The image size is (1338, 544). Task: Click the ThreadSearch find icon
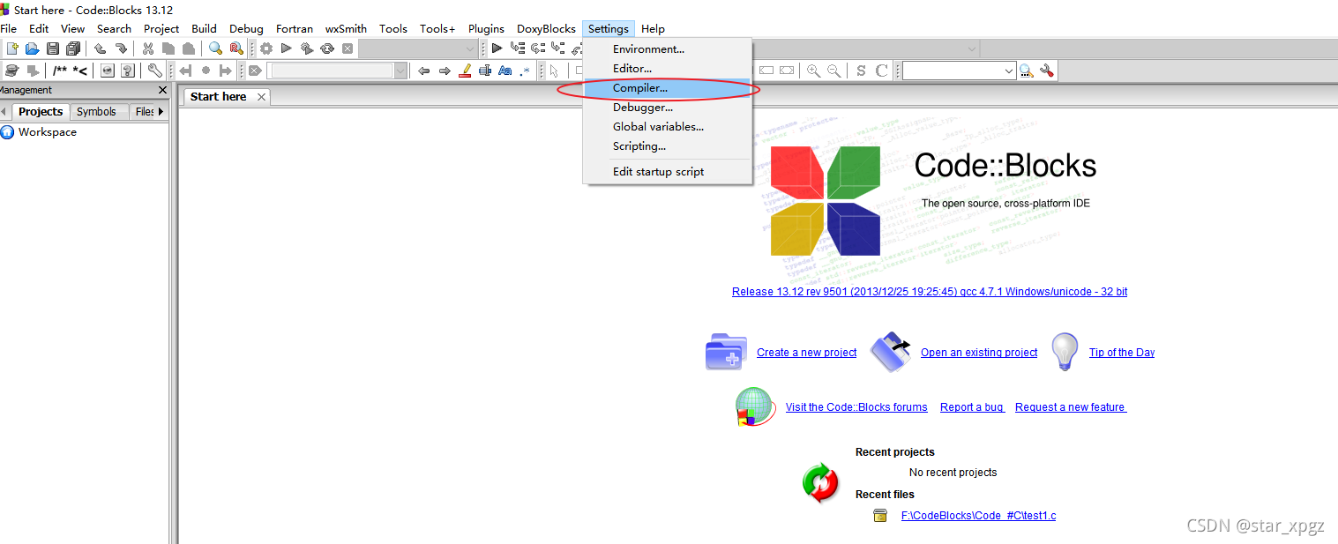1026,71
